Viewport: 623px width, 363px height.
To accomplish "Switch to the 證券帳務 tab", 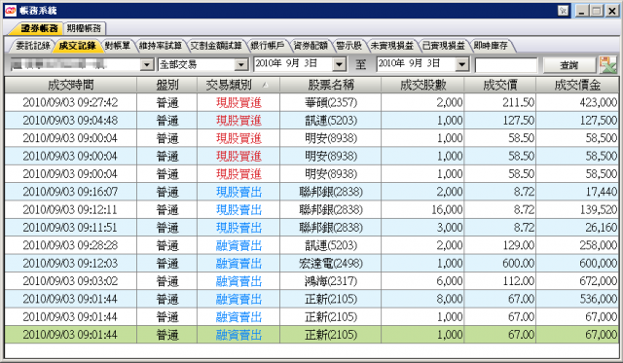I will (x=39, y=28).
